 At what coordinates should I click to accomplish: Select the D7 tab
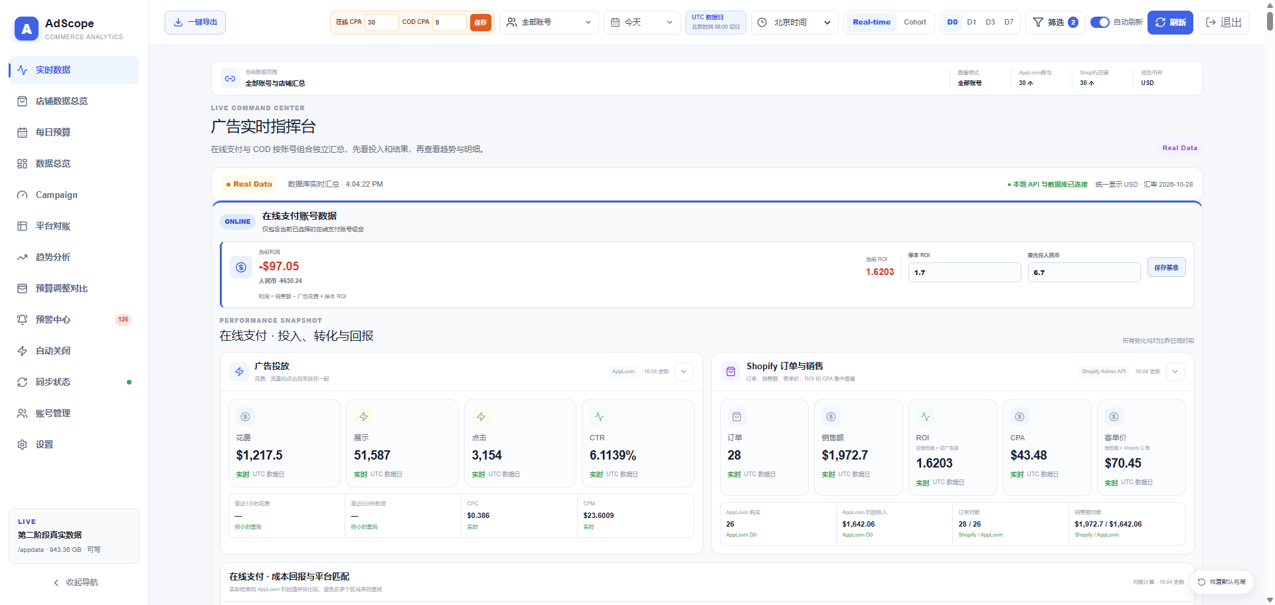click(x=1009, y=22)
